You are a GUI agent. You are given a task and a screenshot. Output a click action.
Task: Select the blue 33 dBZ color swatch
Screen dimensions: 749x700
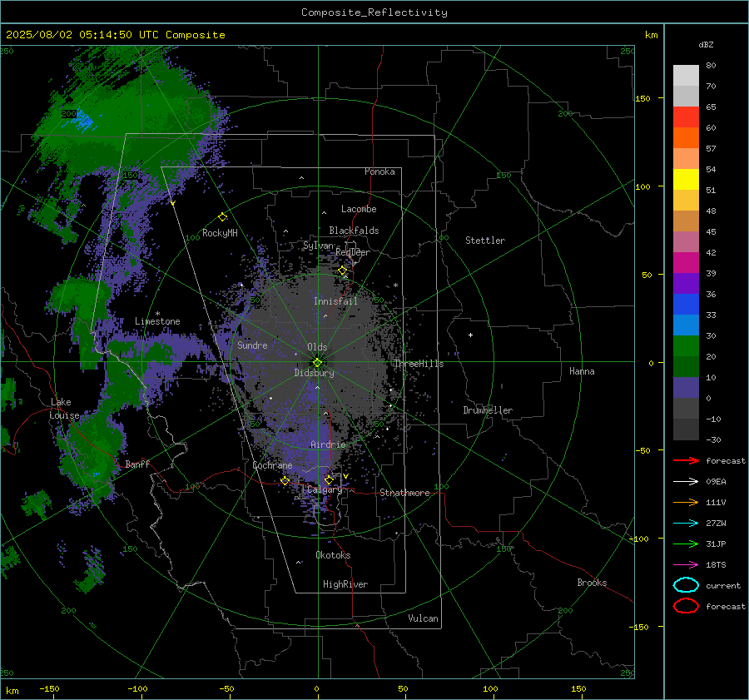pos(686,305)
